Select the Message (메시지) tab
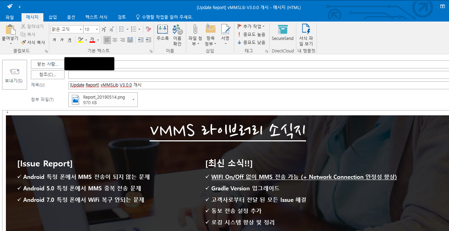449x231 pixels. (x=32, y=17)
